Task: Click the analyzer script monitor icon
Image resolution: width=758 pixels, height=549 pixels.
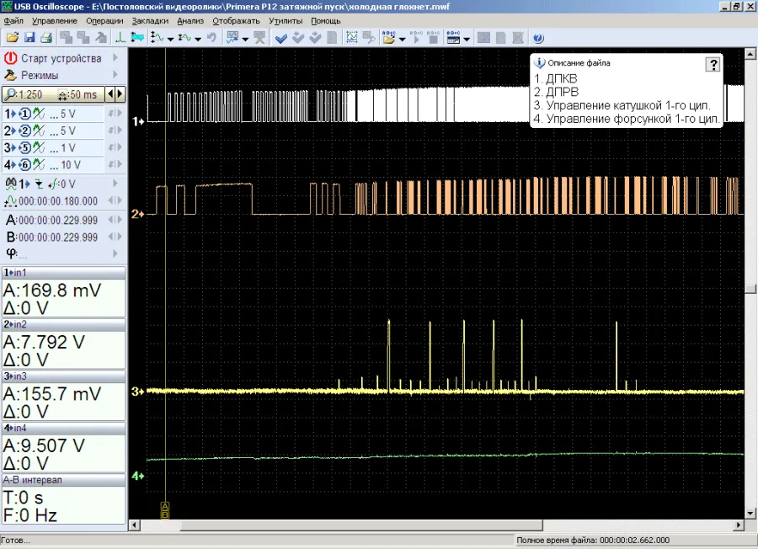Action: pos(232,37)
